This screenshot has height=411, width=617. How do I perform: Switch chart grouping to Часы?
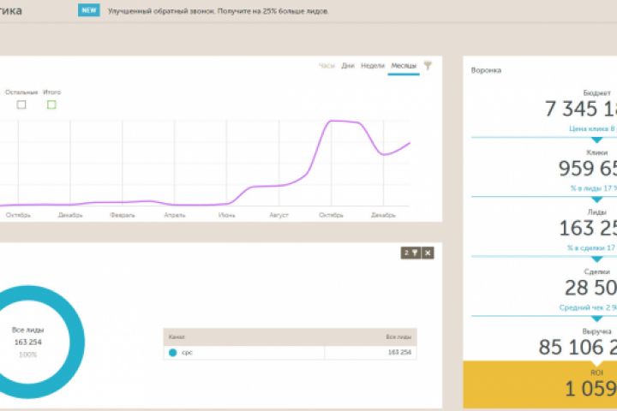326,65
